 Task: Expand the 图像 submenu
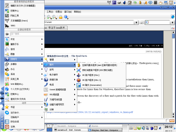pyautogui.click(x=24, y=54)
